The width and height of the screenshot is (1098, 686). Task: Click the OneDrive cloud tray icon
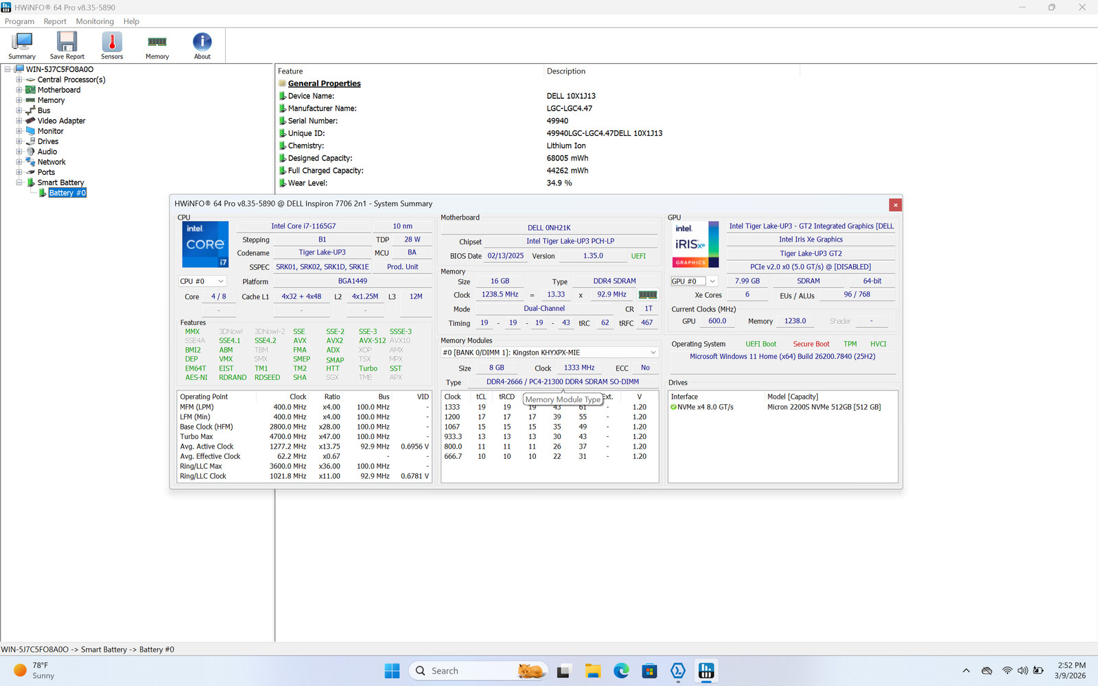[987, 671]
